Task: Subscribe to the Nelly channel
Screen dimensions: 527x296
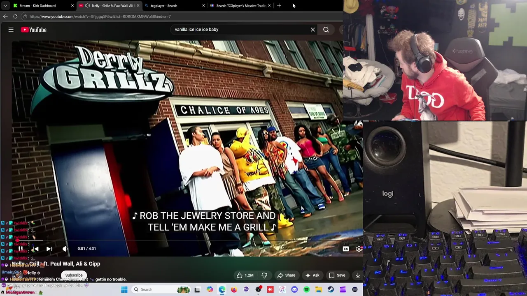Action: [74, 275]
